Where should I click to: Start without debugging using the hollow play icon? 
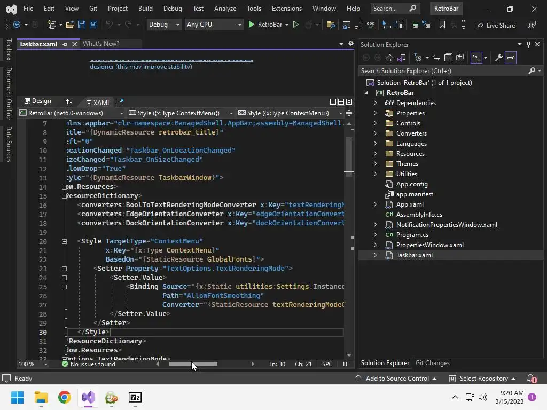pos(295,25)
